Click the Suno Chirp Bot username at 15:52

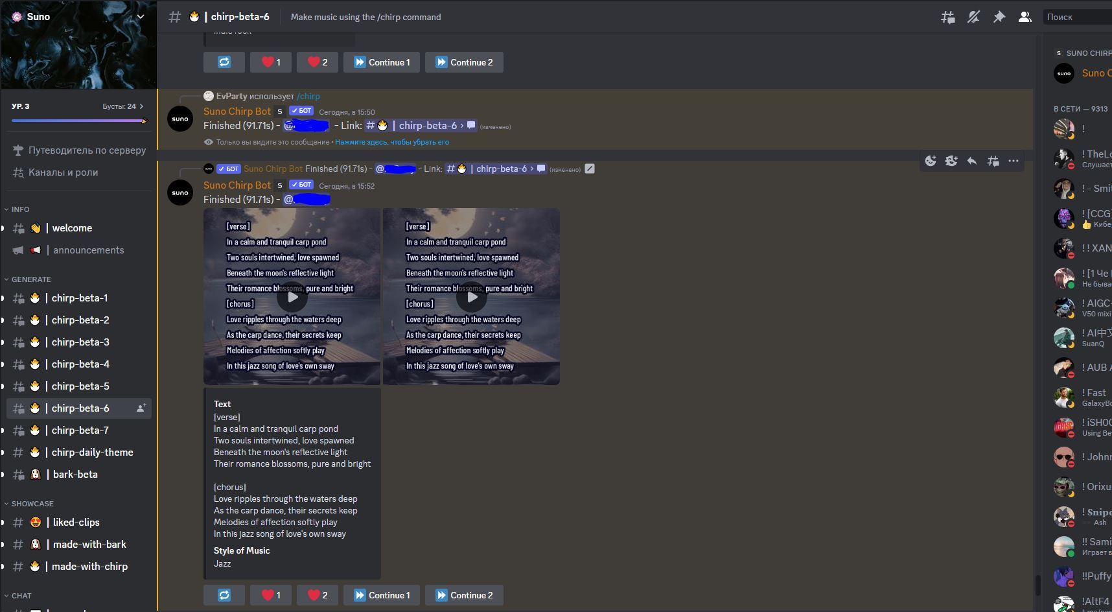pyautogui.click(x=237, y=185)
